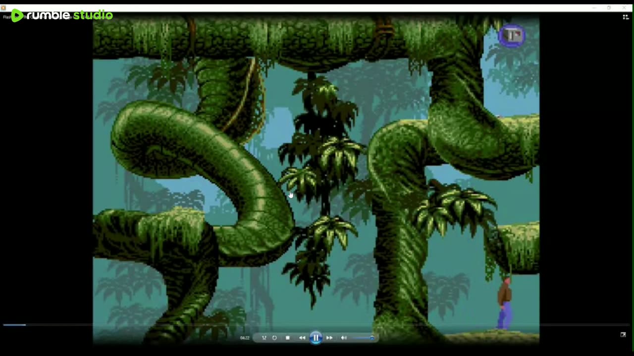634x356 pixels.
Task: Minimize the player window
Action: (x=594, y=8)
